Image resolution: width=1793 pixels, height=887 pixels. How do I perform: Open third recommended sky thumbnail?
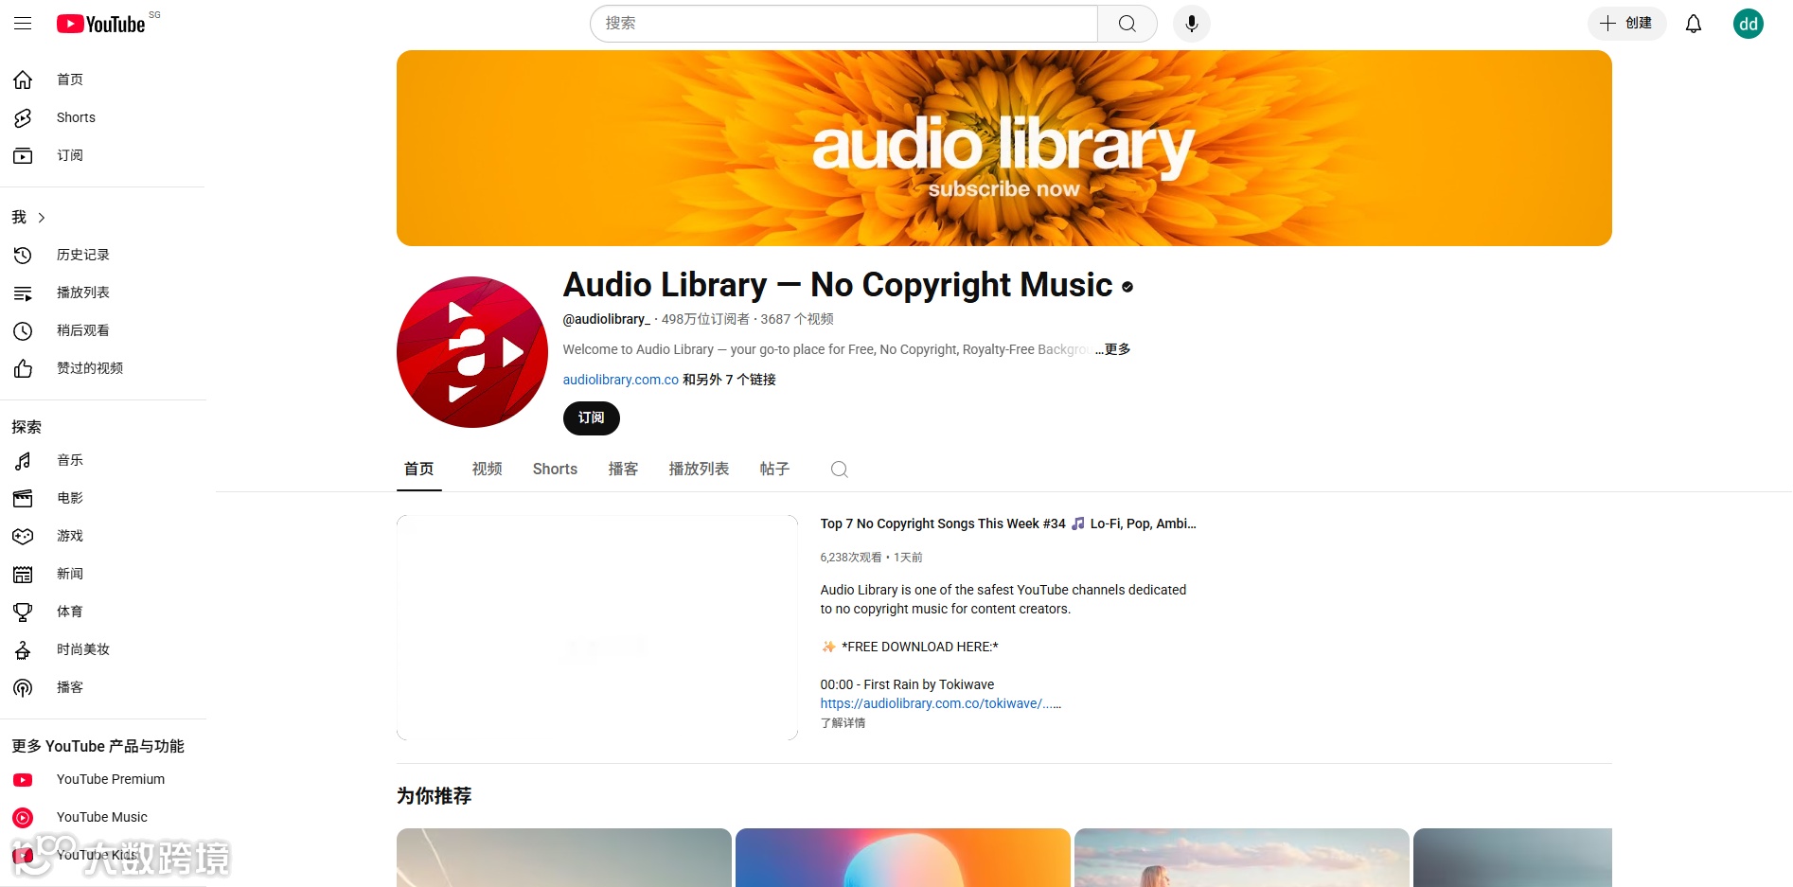(1241, 858)
